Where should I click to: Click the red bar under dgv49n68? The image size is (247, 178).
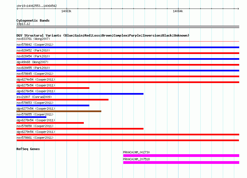tap(128, 65)
